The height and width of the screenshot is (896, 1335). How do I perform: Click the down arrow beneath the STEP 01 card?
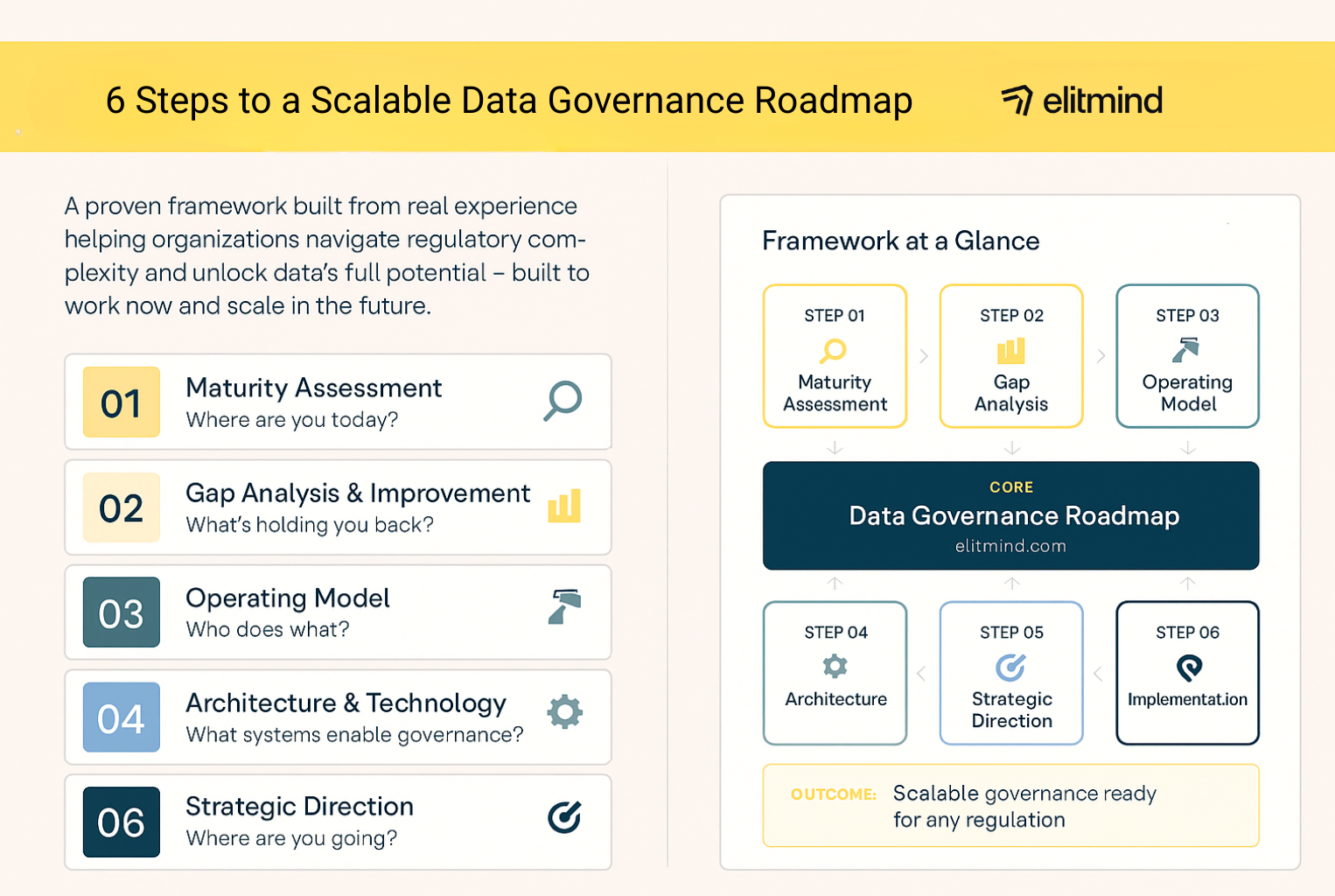coord(835,448)
